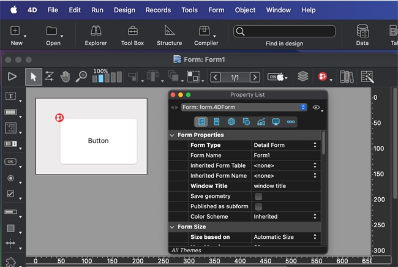
Task: Open the Form Type dropdown
Action: click(286, 145)
